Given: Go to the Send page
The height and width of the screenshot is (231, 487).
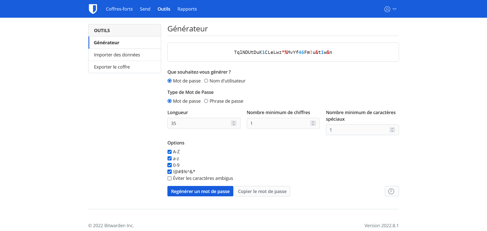Looking at the screenshot, I should (145, 9).
